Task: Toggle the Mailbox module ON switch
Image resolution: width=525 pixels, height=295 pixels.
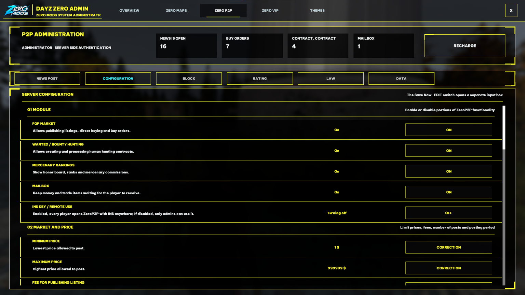Action: coord(448,192)
